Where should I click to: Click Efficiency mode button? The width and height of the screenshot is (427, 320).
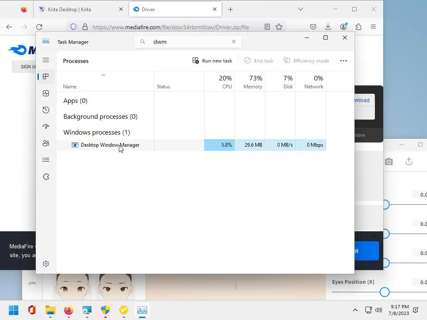306,61
